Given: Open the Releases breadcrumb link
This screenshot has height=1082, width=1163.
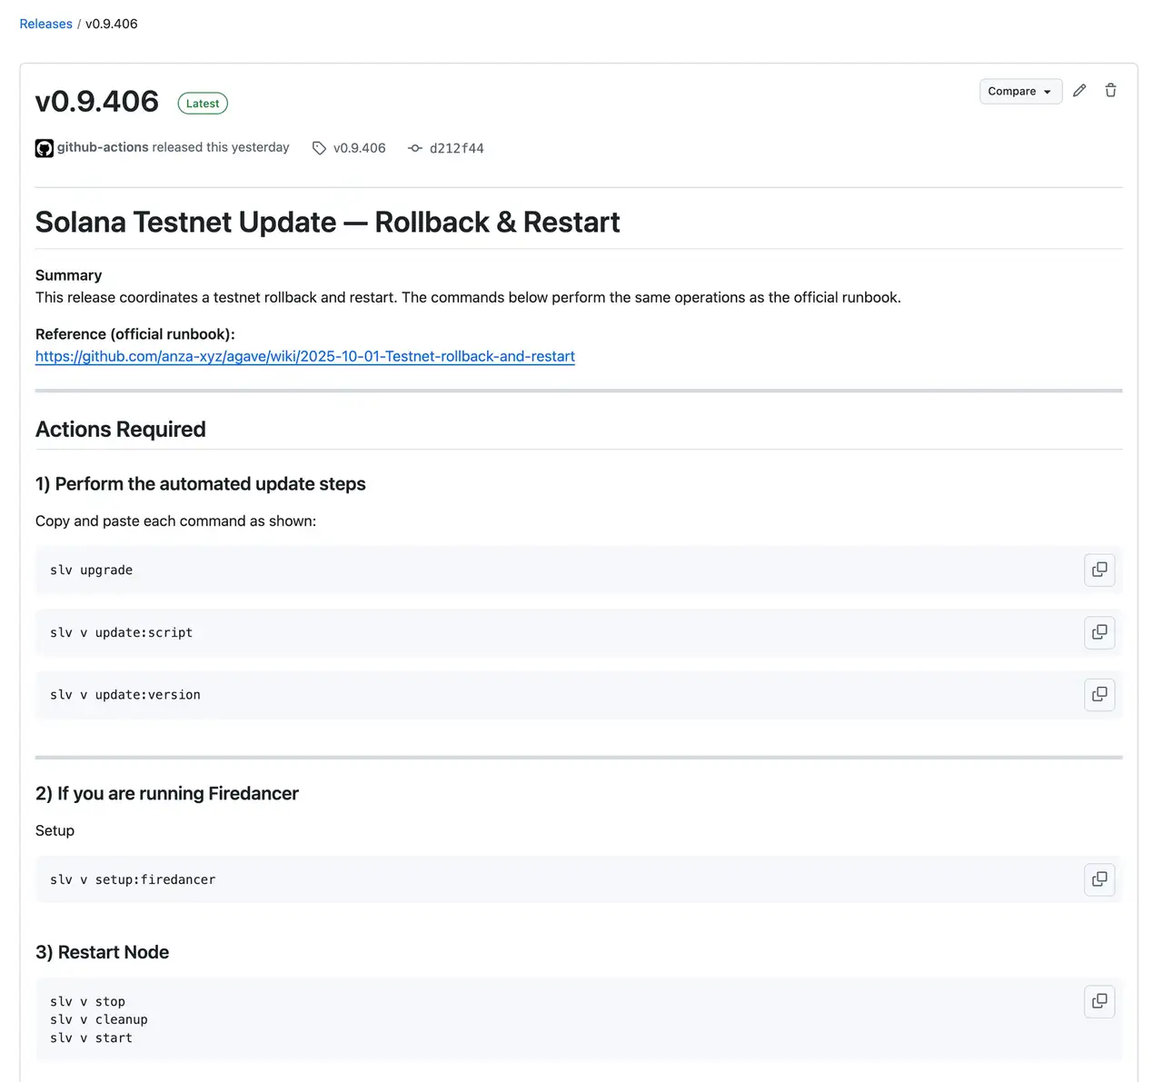Looking at the screenshot, I should click(x=45, y=24).
